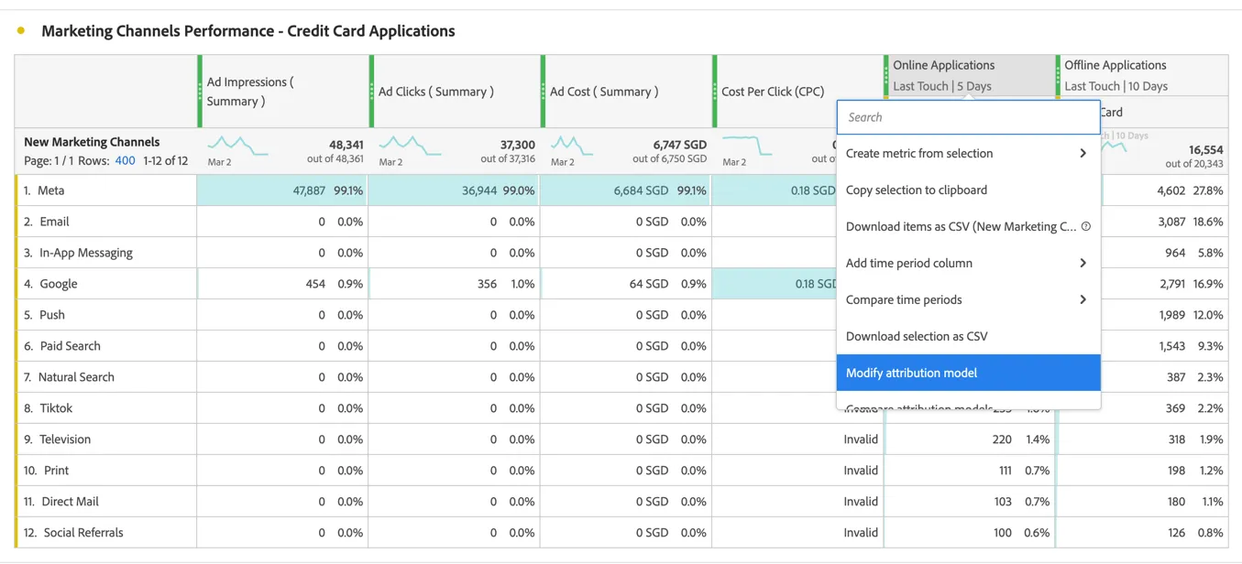The height and width of the screenshot is (564, 1242).
Task: Click the New Marketing Channels dimension header
Action: pos(92,142)
